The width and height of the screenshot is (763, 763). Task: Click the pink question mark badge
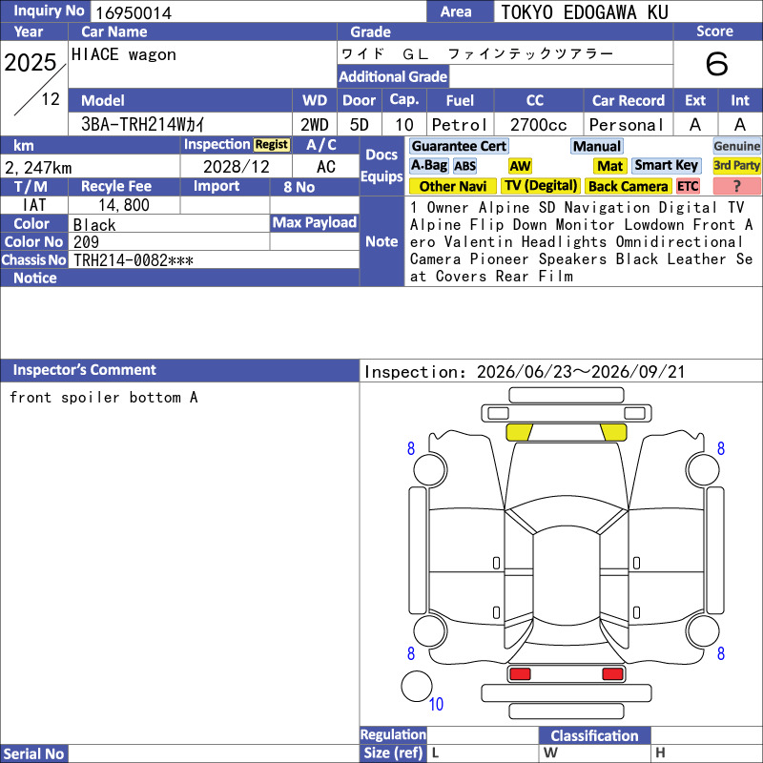pyautogui.click(x=736, y=186)
